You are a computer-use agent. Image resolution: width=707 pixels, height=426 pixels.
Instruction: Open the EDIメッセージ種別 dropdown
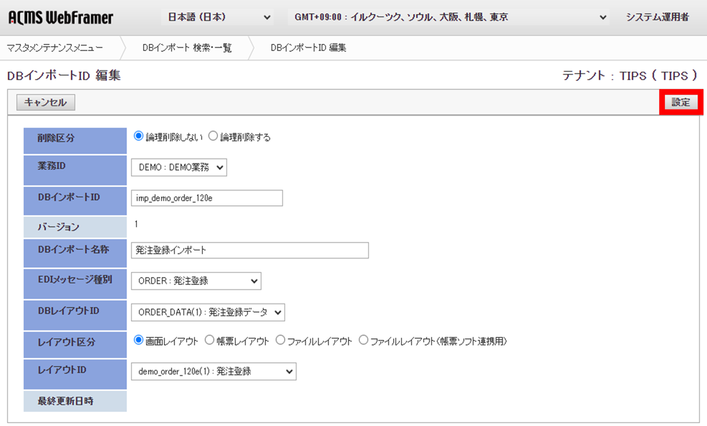(x=196, y=281)
